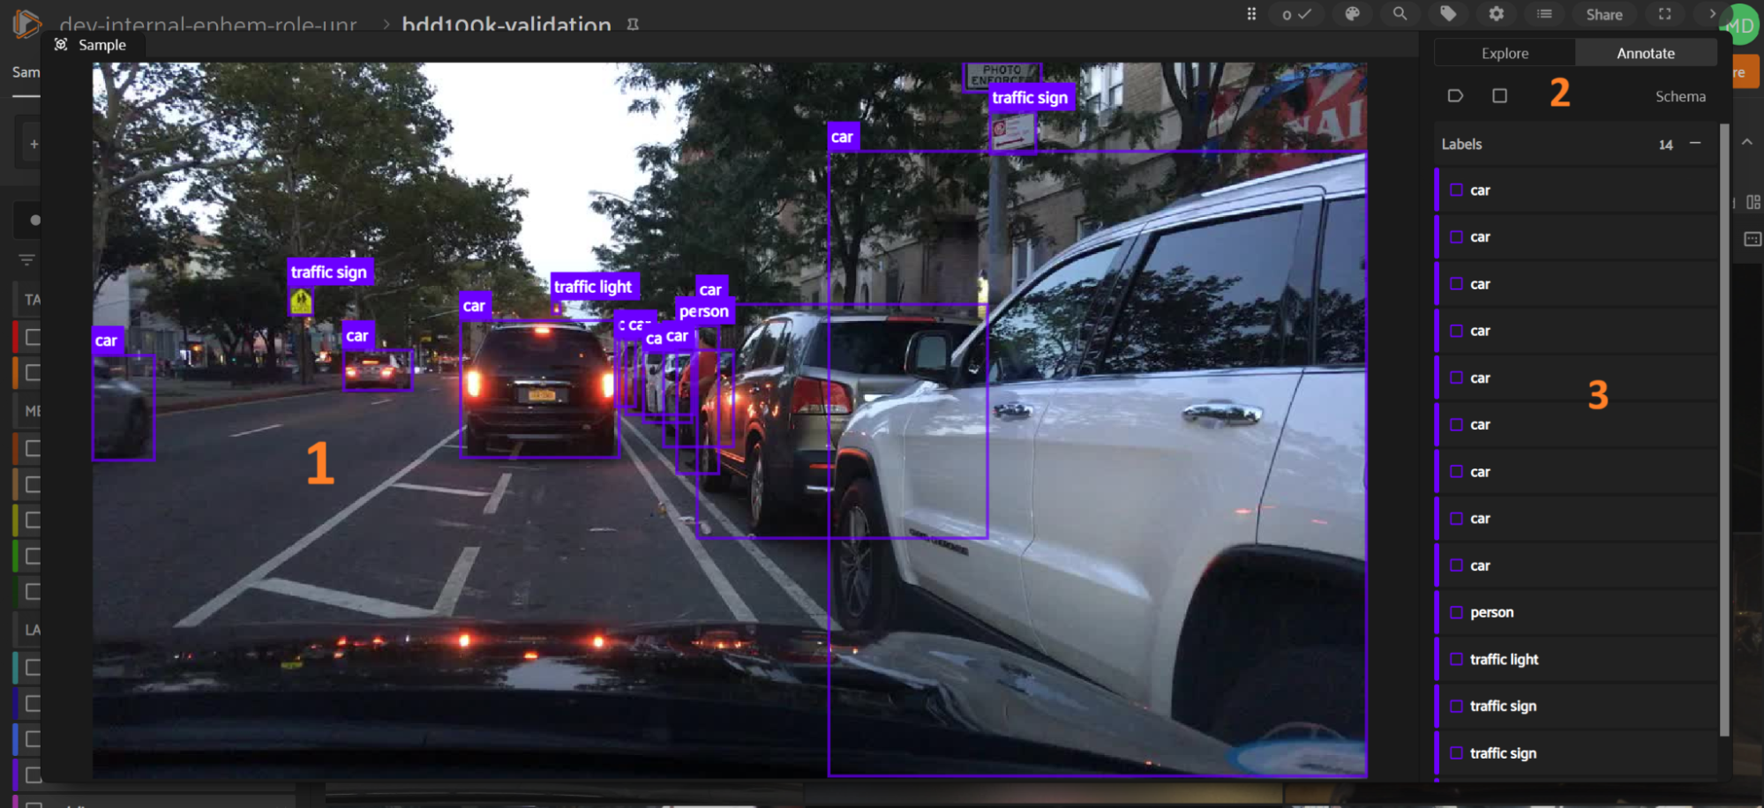Click the Share button
Viewport: 1764px width, 808px height.
[1603, 14]
